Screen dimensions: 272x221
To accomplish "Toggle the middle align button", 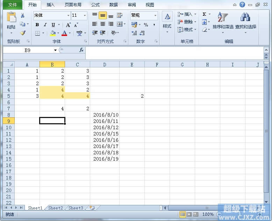I will click(103, 16).
